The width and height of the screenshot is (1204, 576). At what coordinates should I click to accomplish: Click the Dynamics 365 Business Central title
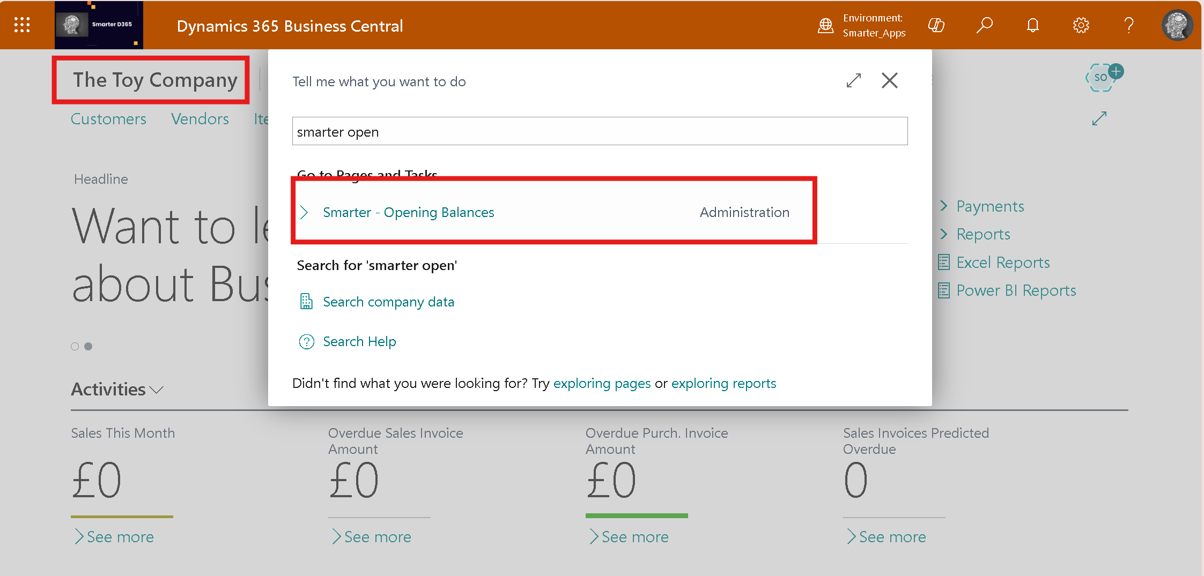290,26
